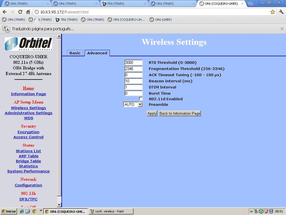Click the OR6 (COQUEIRO-UHE... taskbar button
This screenshot has height=215, width=286.
(x=66, y=211)
